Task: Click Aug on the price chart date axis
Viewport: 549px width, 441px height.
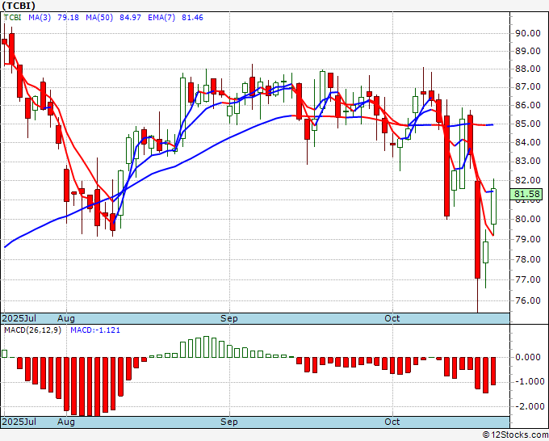Action: click(x=66, y=318)
